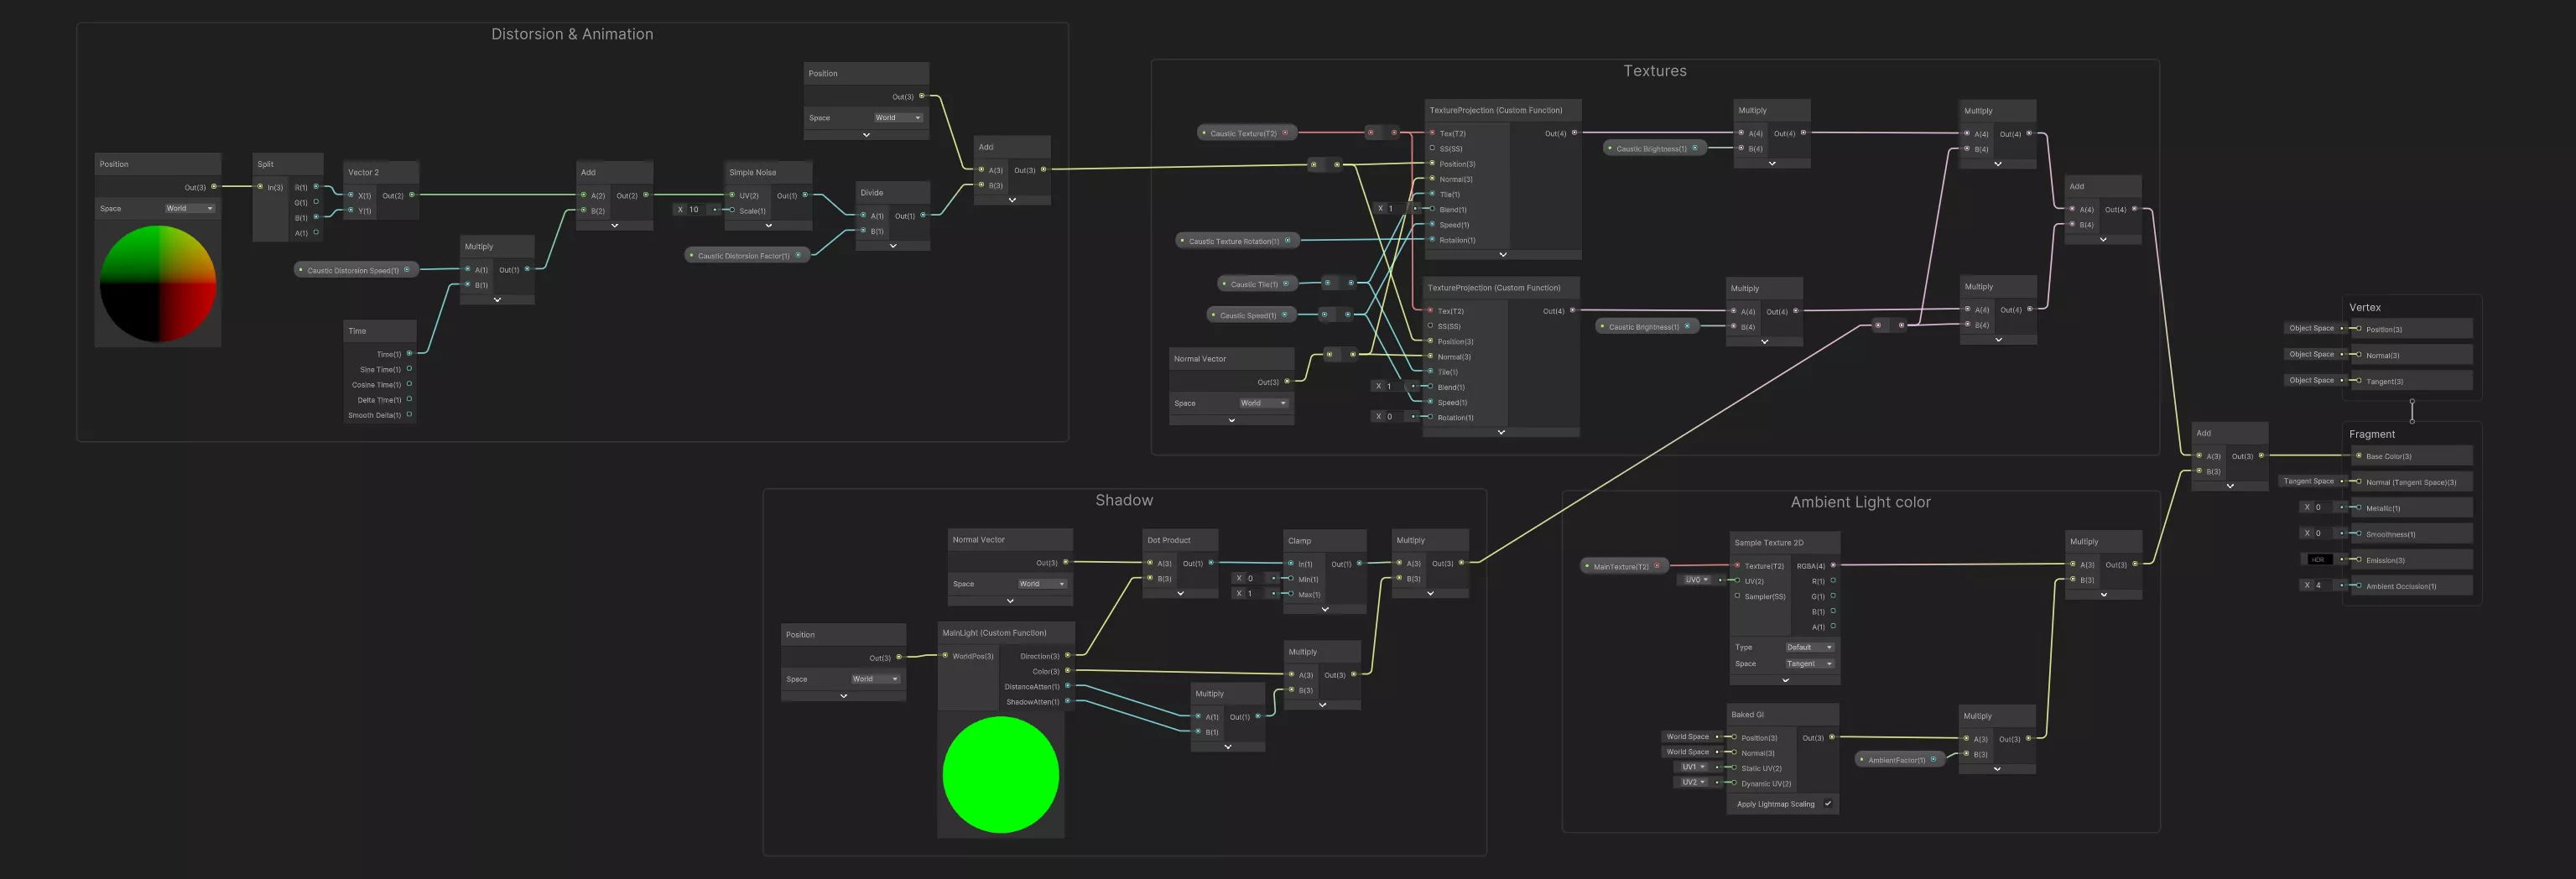Collapse the Simple Noise node using its chevron
2576x879 pixels.
point(768,226)
